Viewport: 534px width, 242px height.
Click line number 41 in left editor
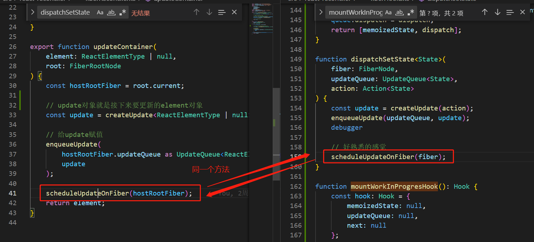point(13,193)
